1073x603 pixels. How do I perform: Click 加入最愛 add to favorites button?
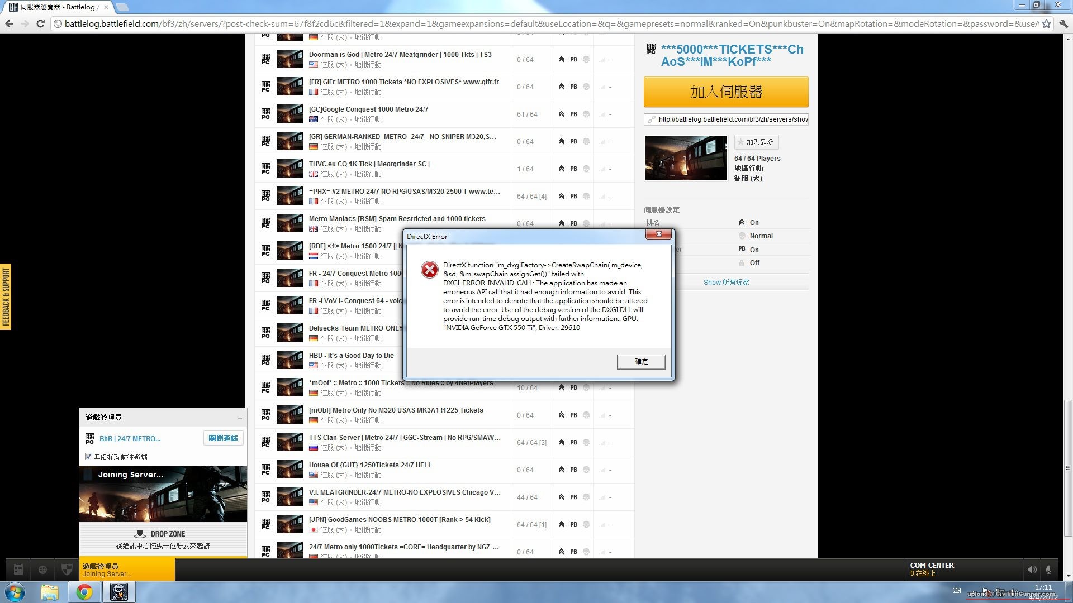(756, 142)
